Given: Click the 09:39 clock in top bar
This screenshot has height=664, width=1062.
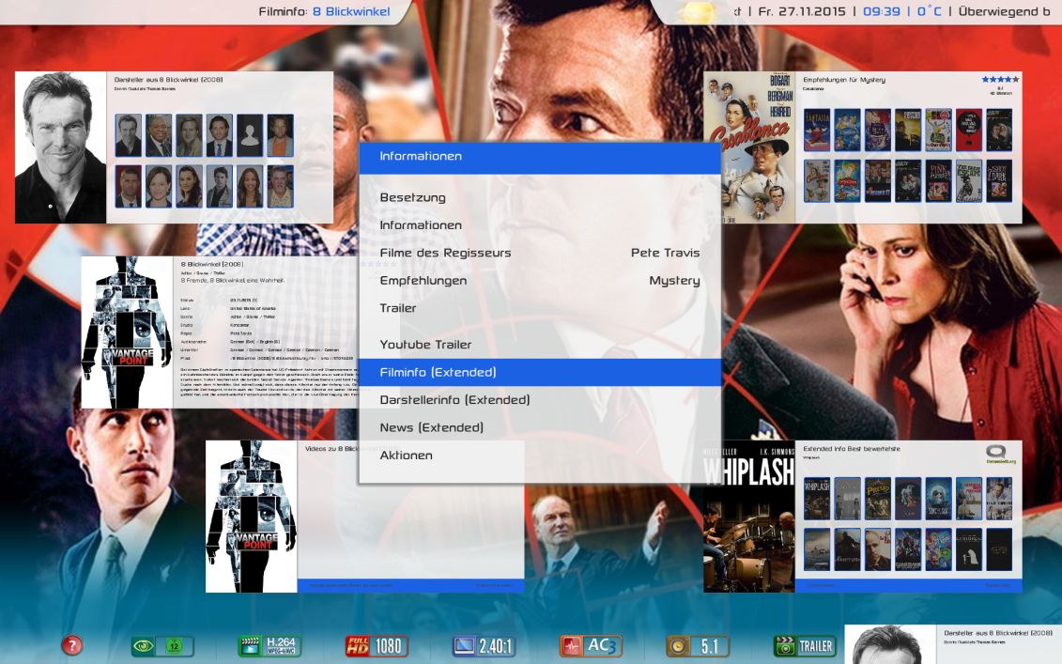Looking at the screenshot, I should click(881, 11).
